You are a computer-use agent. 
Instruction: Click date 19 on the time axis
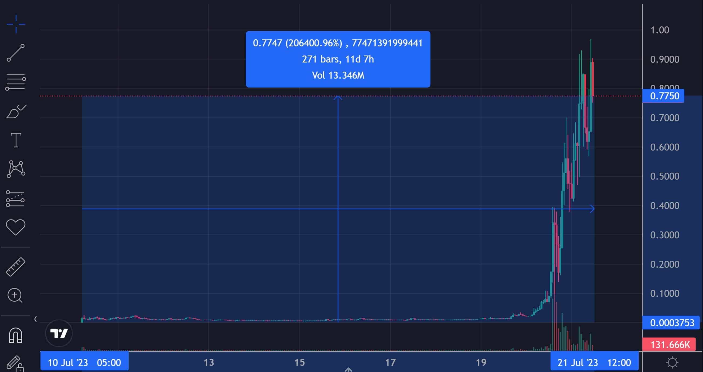(481, 363)
